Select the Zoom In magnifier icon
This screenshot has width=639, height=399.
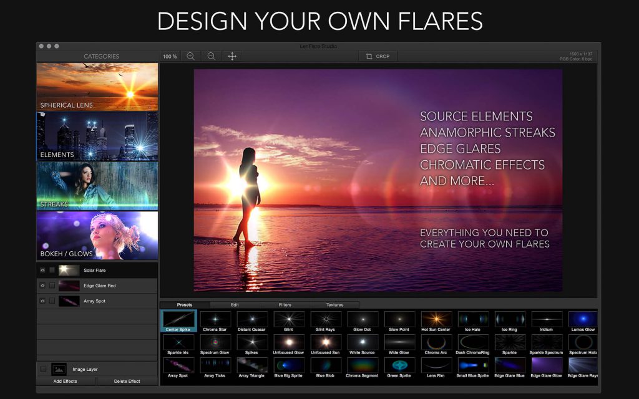pyautogui.click(x=190, y=56)
